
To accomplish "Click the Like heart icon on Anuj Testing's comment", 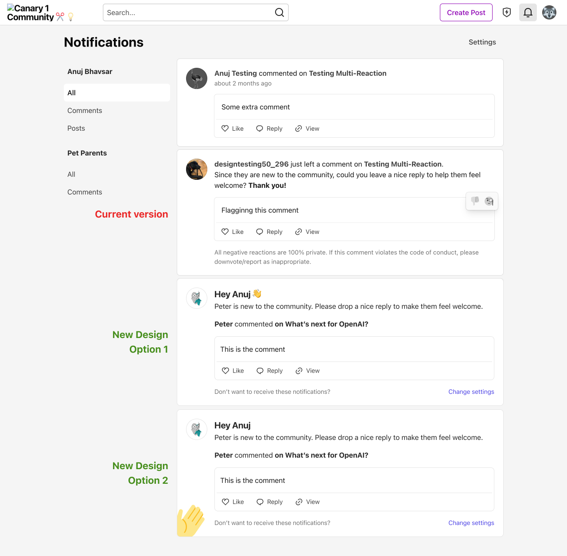I will pyautogui.click(x=225, y=128).
